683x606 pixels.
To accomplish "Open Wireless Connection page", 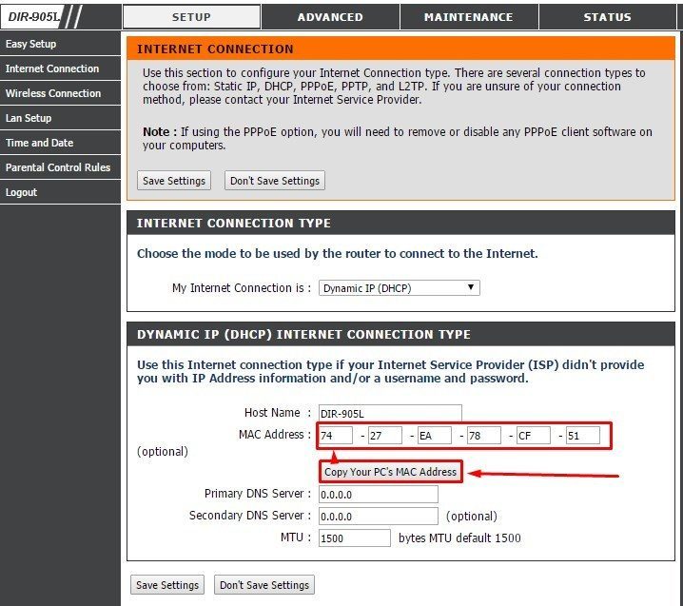I will click(x=60, y=93).
